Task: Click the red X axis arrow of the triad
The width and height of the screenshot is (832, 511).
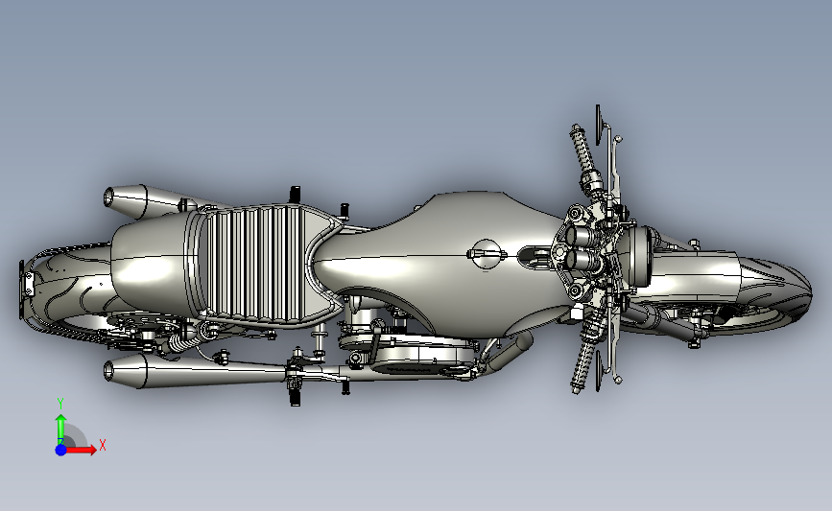Action: point(81,450)
